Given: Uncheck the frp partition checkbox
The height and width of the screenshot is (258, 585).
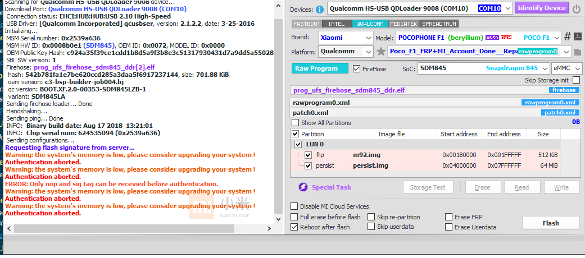Looking at the screenshot, I should point(308,155).
